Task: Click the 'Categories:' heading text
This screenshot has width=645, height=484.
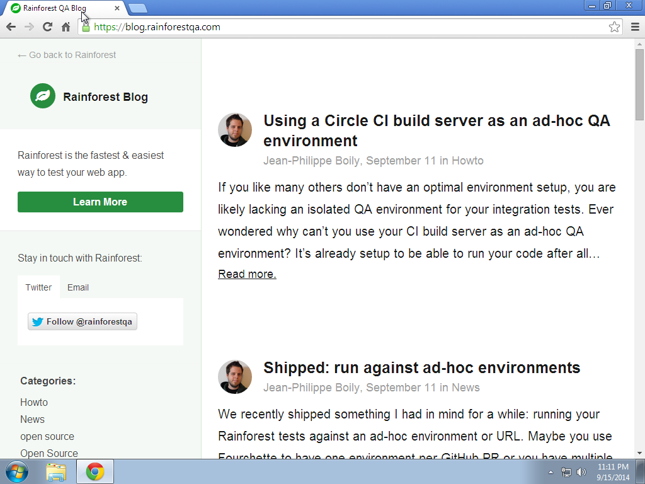Action: coord(48,381)
